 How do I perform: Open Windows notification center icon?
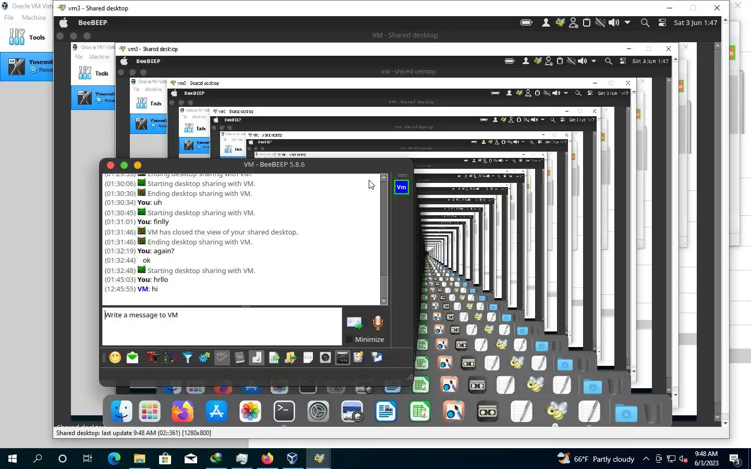pyautogui.click(x=735, y=459)
